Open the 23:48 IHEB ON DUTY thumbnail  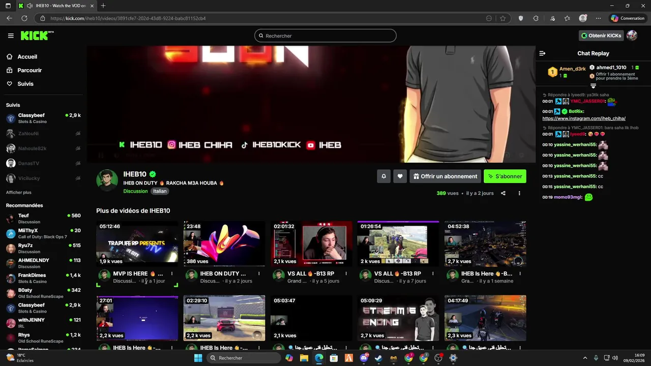point(224,243)
